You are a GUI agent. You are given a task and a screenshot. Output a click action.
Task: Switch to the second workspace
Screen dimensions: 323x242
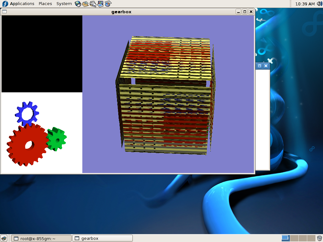point(294,238)
